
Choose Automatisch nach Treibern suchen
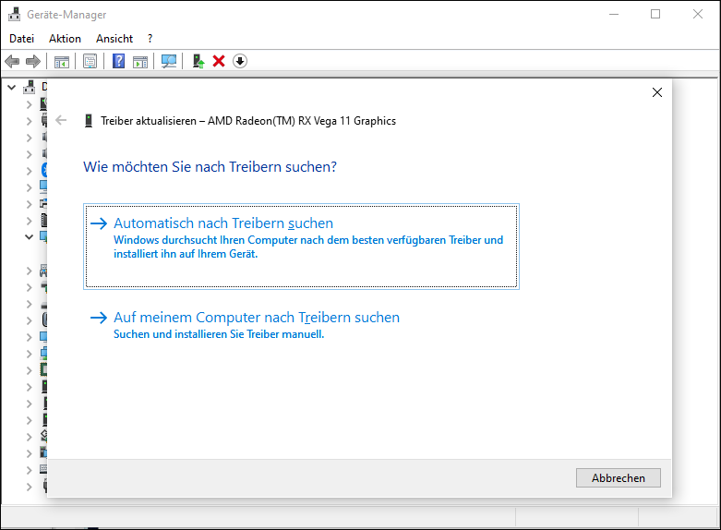click(301, 247)
